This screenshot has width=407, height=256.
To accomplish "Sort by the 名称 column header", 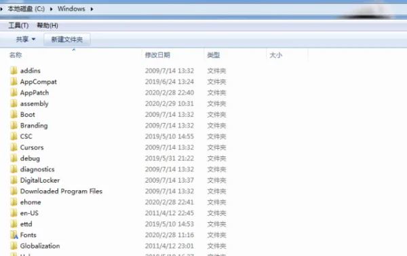I will pyautogui.click(x=16, y=55).
